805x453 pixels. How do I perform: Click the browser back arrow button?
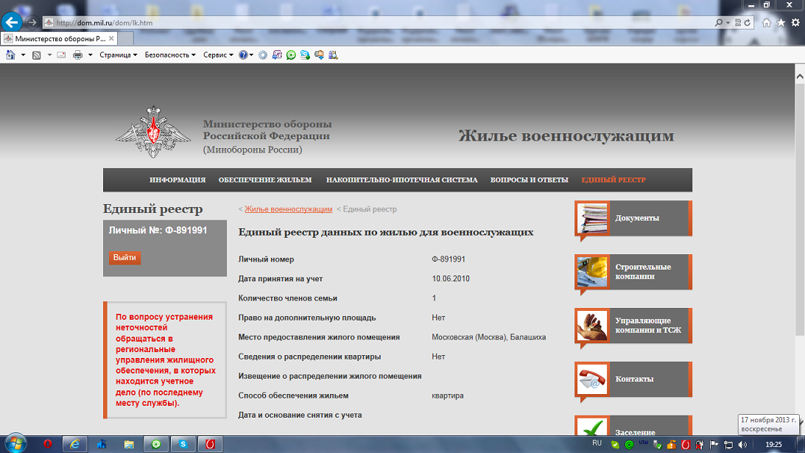click(x=12, y=22)
